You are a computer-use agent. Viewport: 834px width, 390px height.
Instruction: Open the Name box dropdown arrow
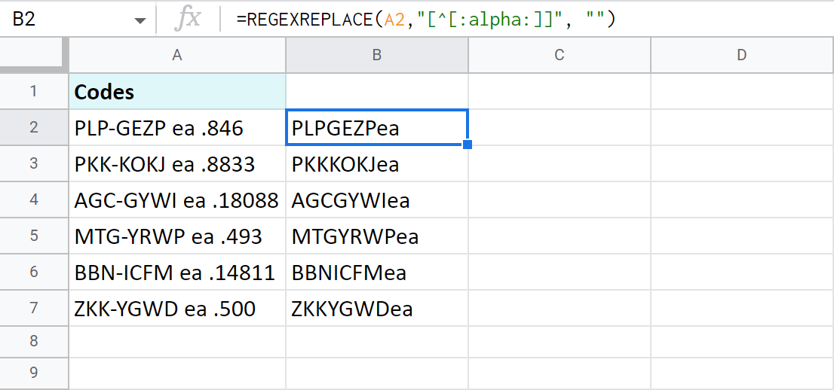(140, 20)
